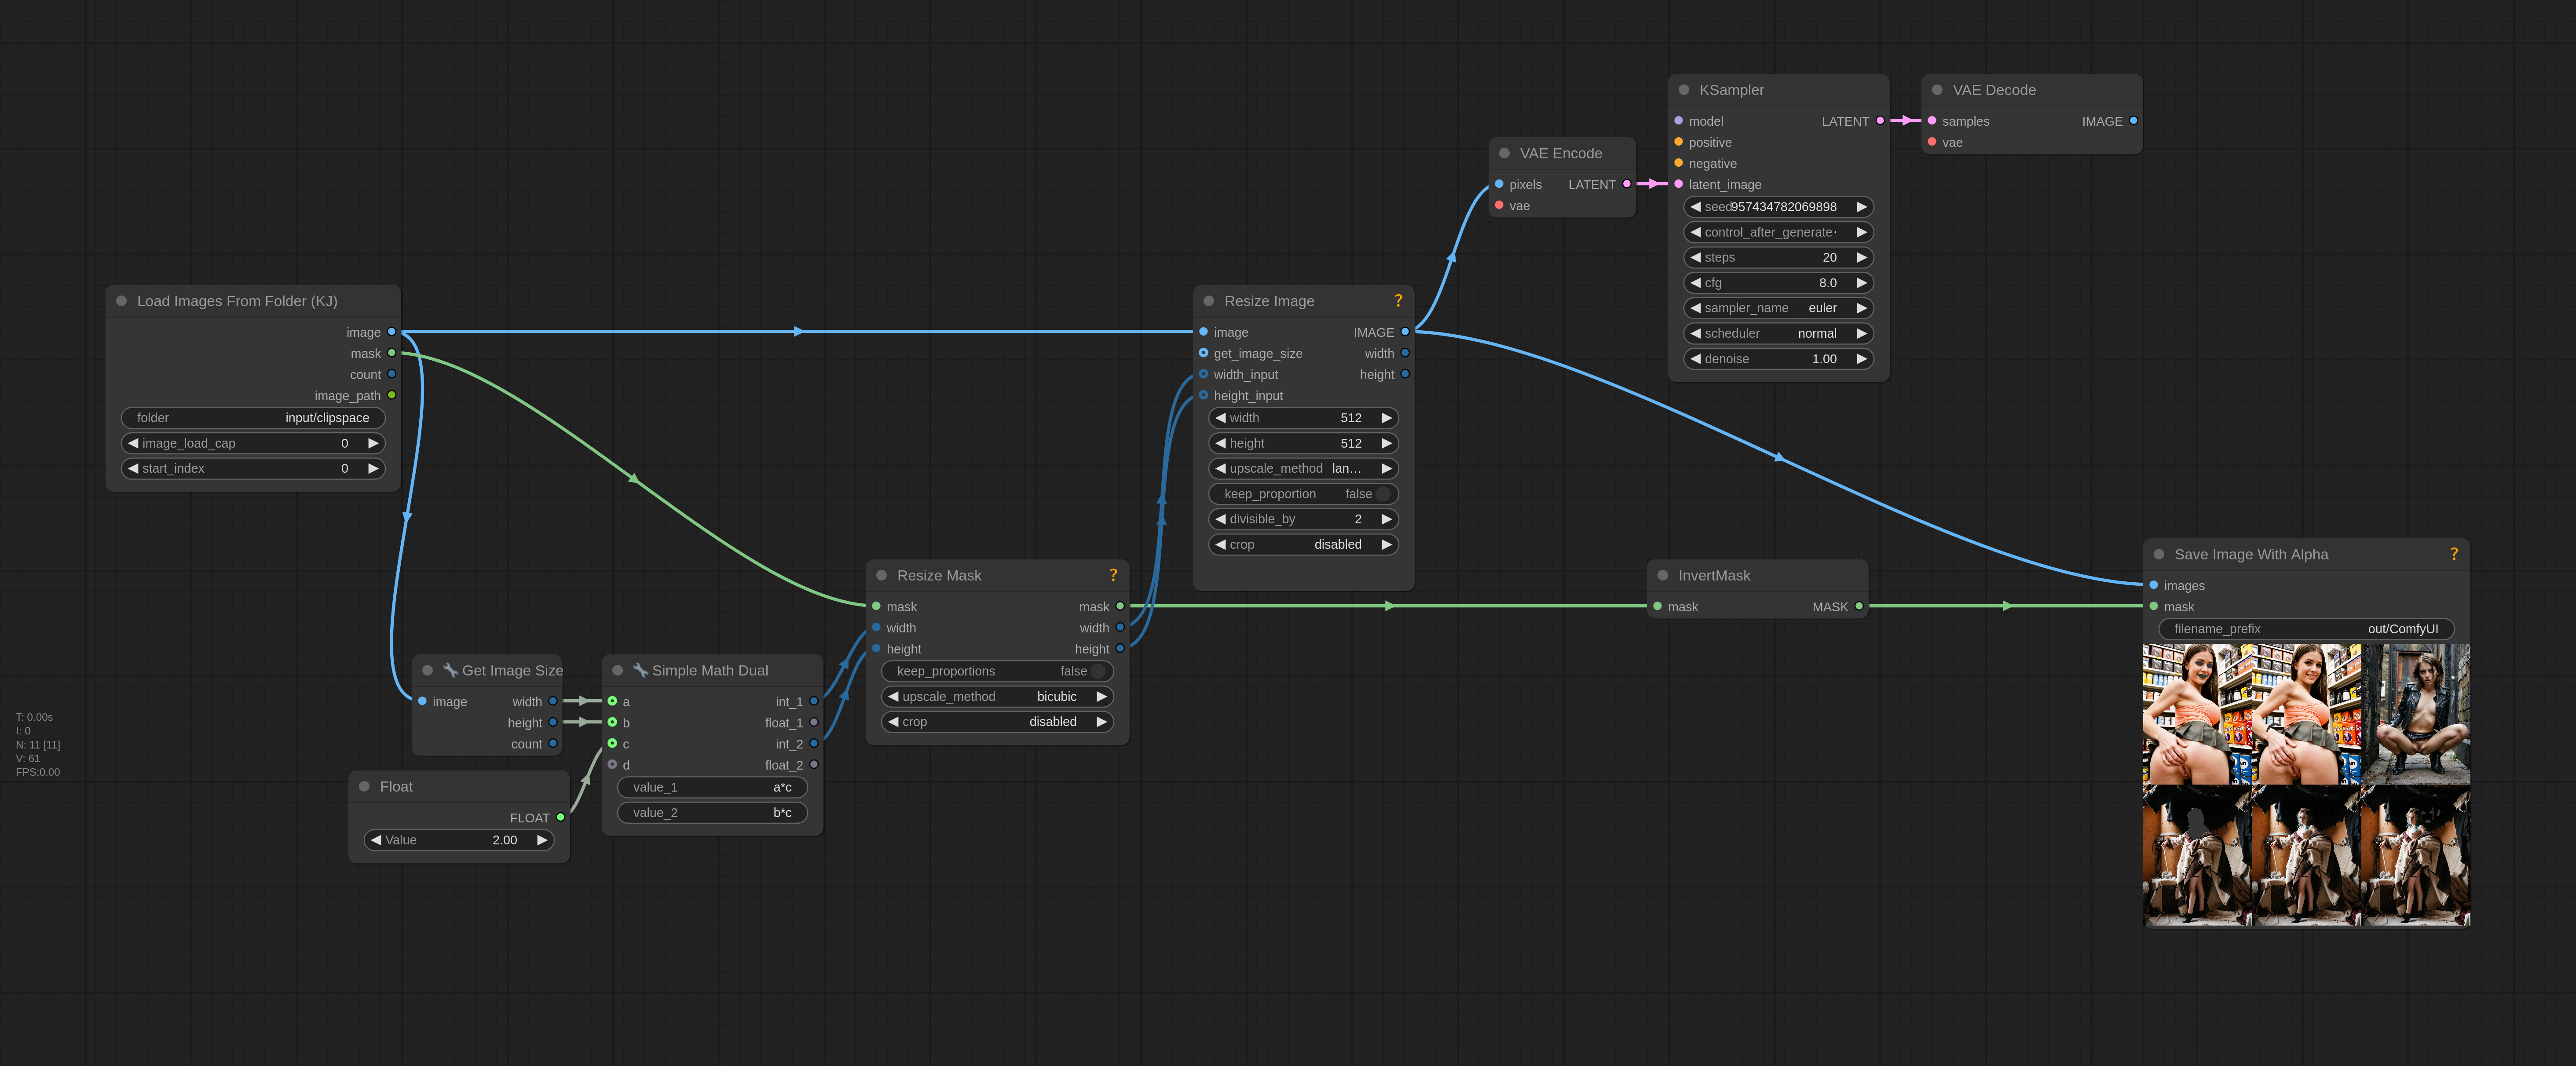Open help on Save Image With Alpha
The width and height of the screenshot is (2576, 1066).
tap(2454, 554)
